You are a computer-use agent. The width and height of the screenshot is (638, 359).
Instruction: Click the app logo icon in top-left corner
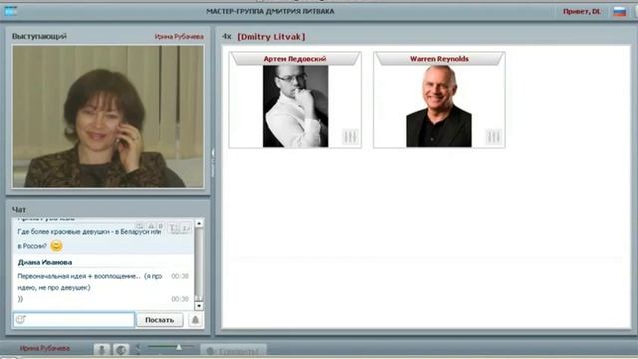pos(11,11)
